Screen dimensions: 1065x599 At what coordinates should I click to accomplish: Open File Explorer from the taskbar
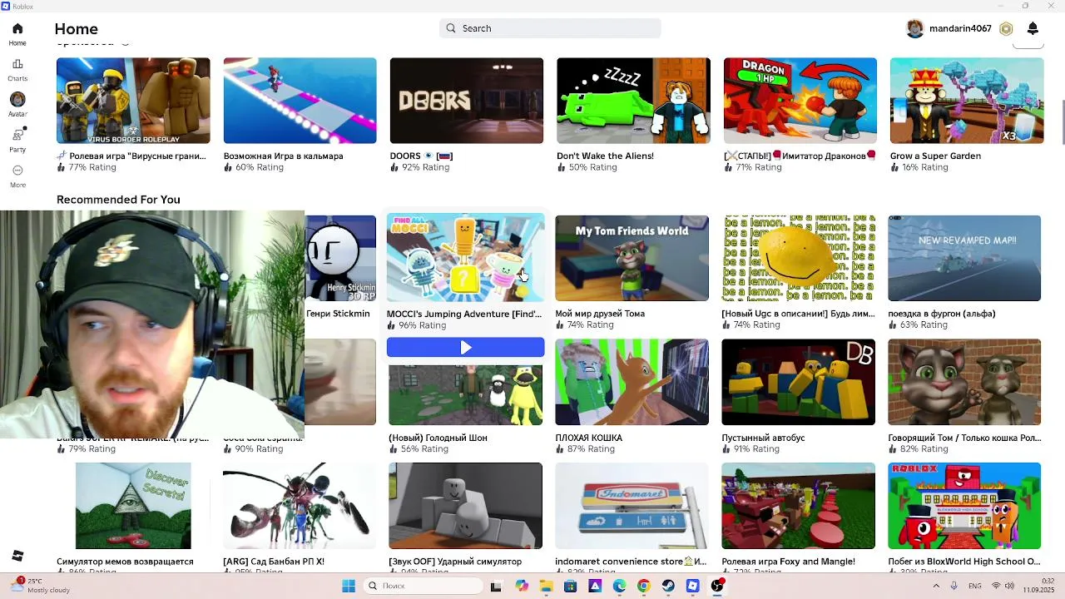(x=546, y=586)
